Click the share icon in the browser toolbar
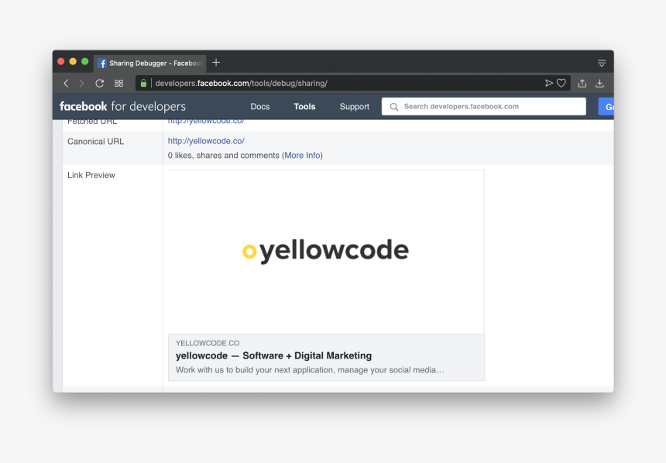666x463 pixels. pyautogui.click(x=582, y=84)
